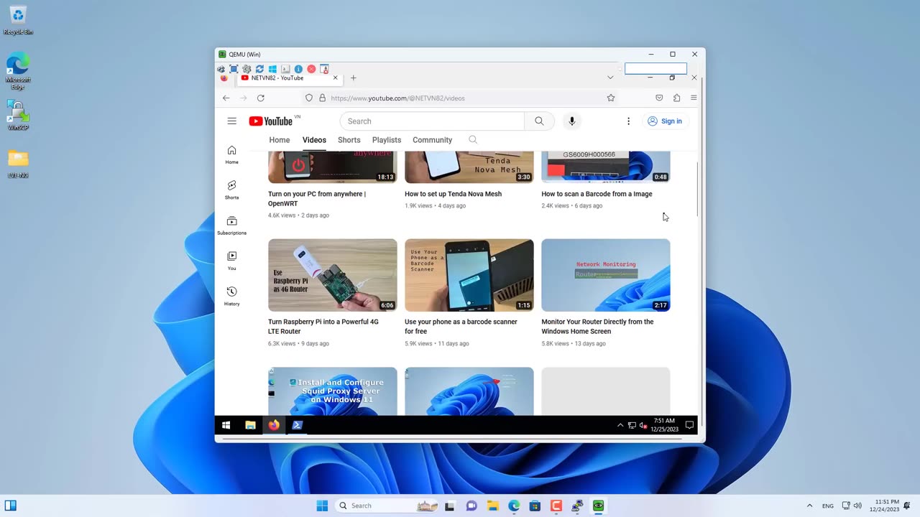Image resolution: width=920 pixels, height=517 pixels.
Task: Open Firefox extensions puzzle icon
Action: coord(676,98)
